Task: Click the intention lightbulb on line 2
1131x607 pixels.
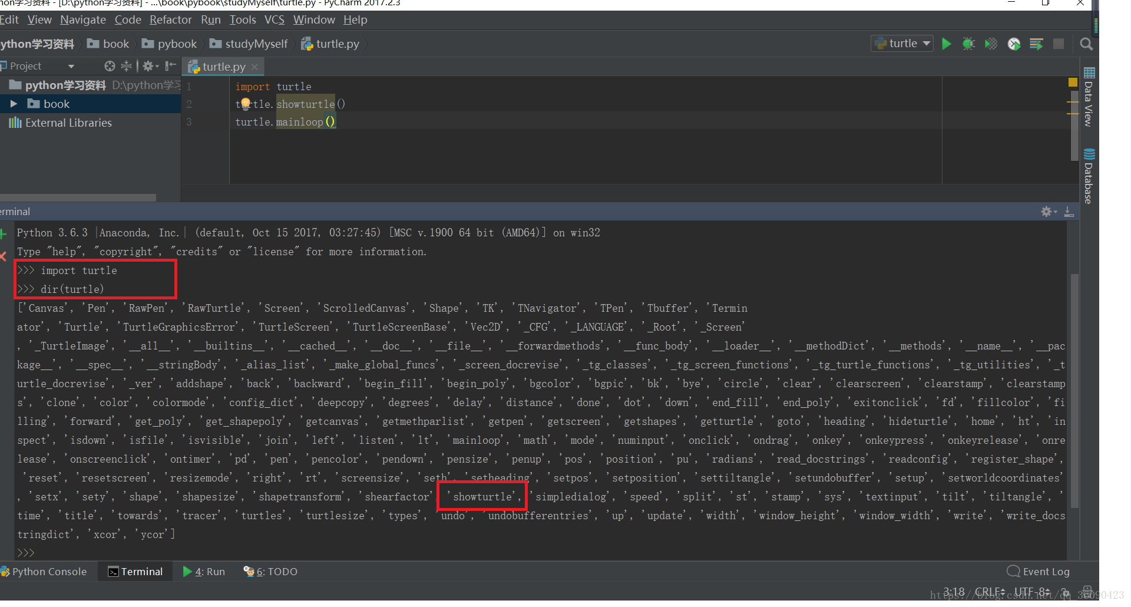Action: [246, 104]
